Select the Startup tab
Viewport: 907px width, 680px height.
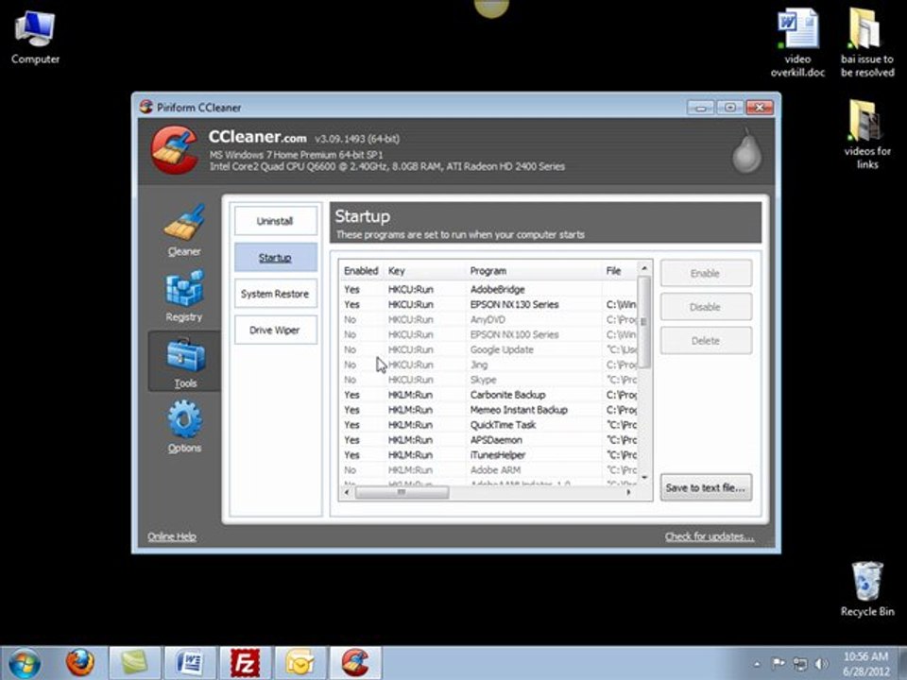click(x=275, y=257)
